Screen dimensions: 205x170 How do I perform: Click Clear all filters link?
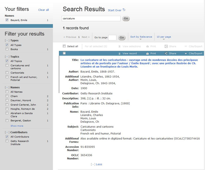[x=43, y=10]
